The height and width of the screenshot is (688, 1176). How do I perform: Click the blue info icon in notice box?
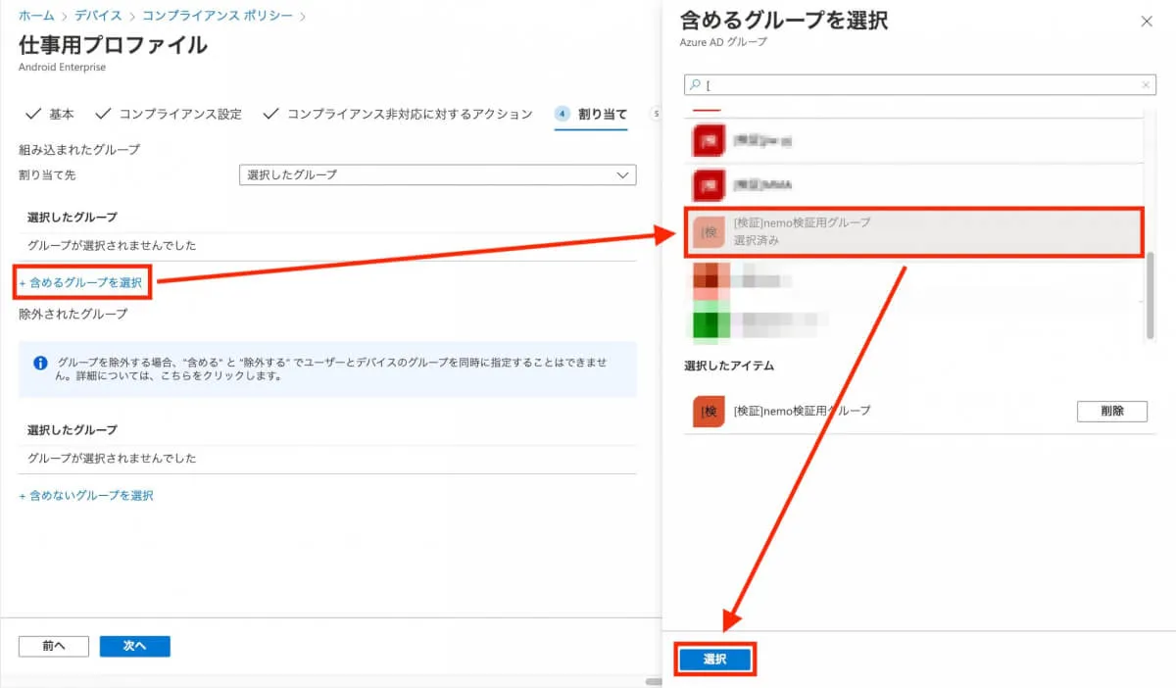pyautogui.click(x=40, y=363)
